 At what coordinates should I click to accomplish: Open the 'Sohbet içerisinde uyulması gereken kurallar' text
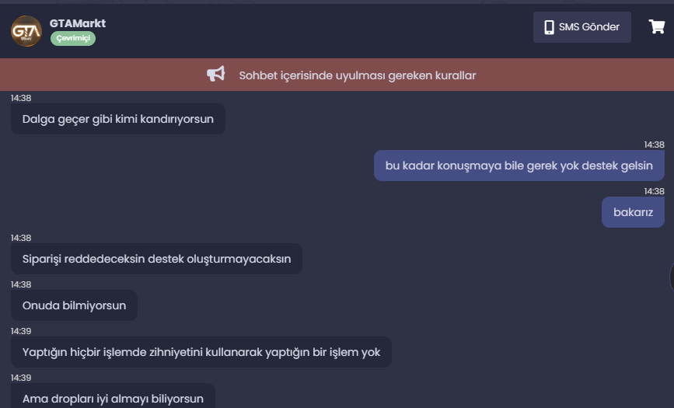[x=357, y=75]
